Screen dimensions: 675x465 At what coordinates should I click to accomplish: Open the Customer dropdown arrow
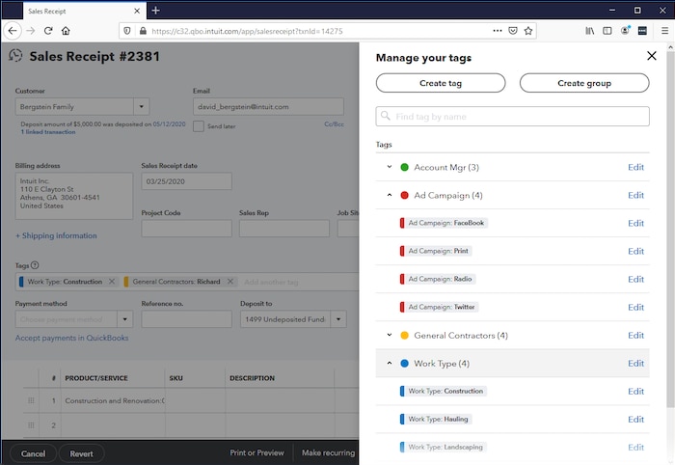pyautogui.click(x=141, y=106)
